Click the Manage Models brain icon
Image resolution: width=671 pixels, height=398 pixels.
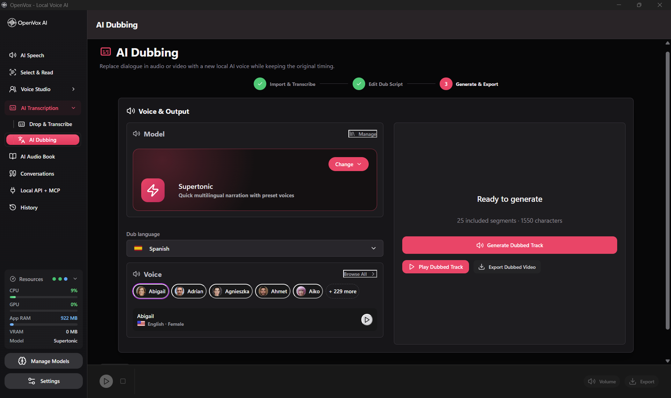[22, 361]
